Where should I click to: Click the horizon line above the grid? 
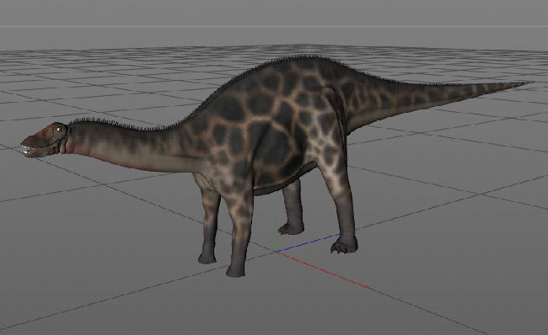pyautogui.click(x=274, y=26)
